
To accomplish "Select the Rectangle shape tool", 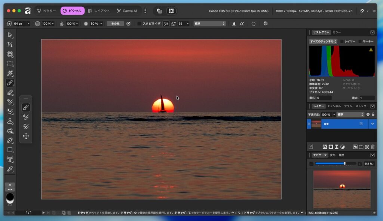I will 10,150.
